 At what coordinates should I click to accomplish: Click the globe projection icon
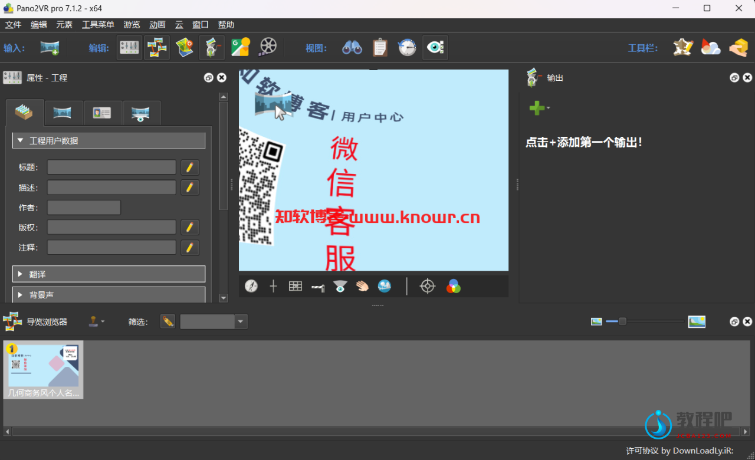[385, 286]
